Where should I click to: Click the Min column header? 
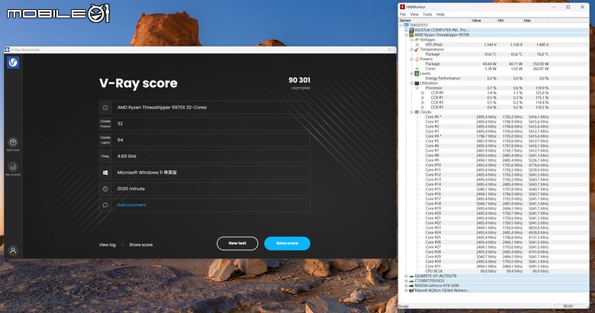coord(509,21)
